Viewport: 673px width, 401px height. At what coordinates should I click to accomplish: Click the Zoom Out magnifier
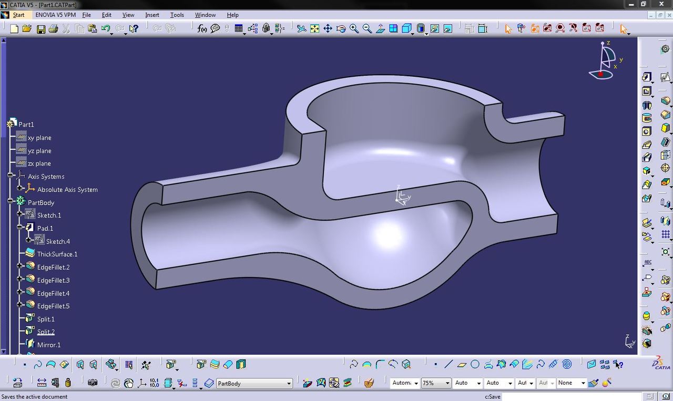tap(367, 28)
